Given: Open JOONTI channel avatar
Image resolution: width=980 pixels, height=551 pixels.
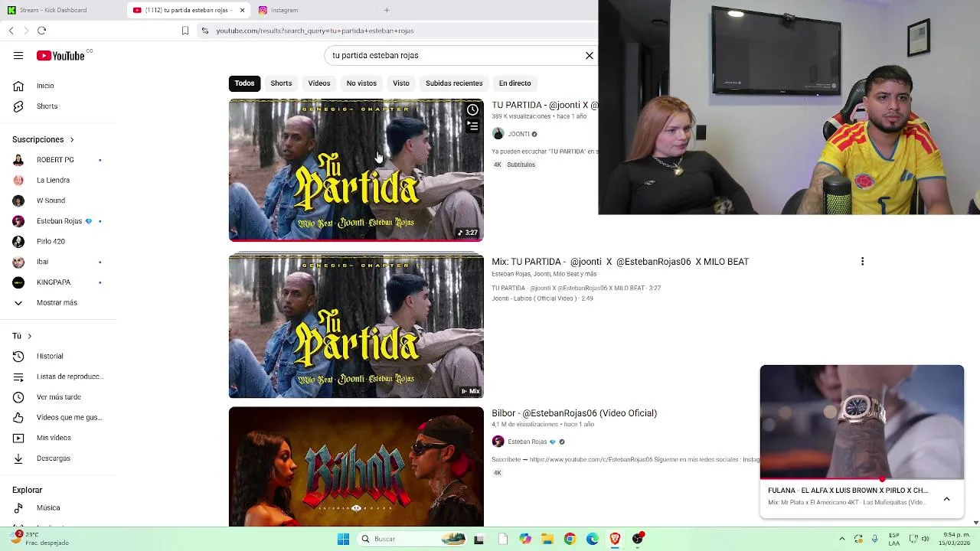Looking at the screenshot, I should point(498,134).
